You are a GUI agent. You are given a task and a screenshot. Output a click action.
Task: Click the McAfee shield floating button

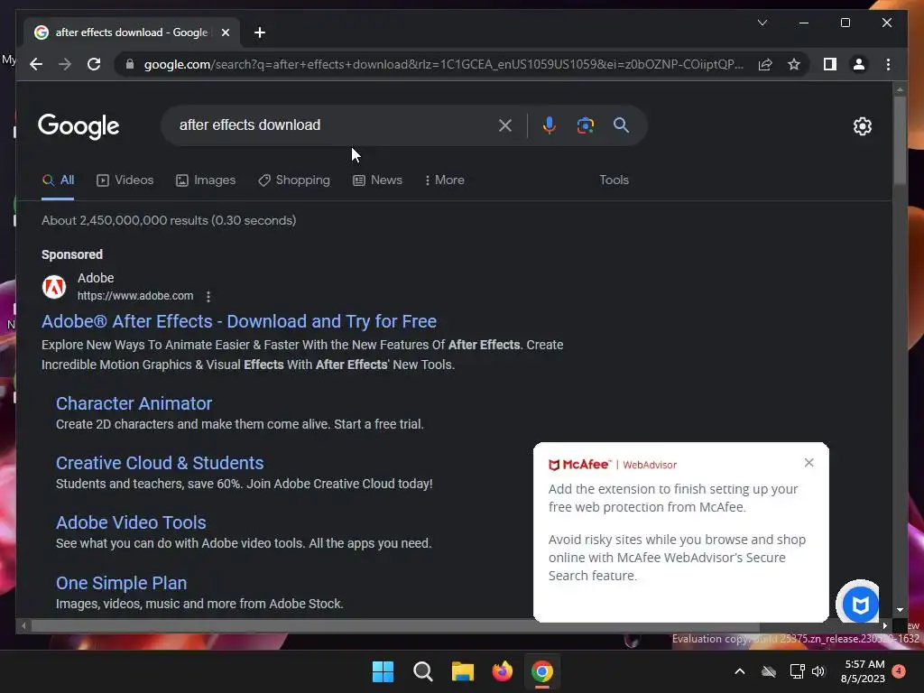pyautogui.click(x=860, y=605)
